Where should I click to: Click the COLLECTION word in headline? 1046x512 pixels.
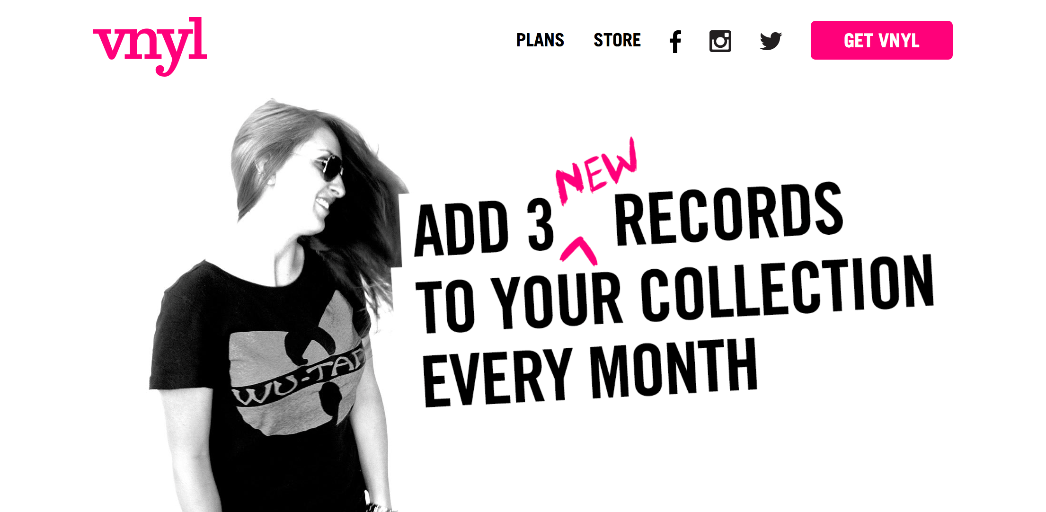pos(788,286)
